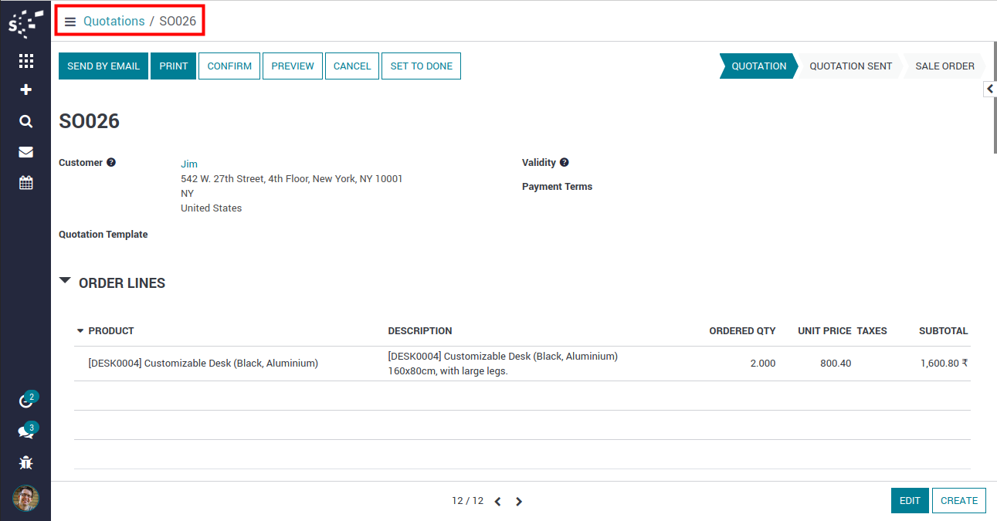Click the hamburger menu icon beside Quotations

tap(70, 22)
